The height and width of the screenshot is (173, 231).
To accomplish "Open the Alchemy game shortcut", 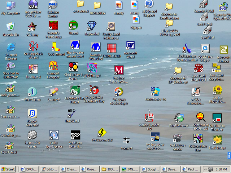I will pos(32,27).
